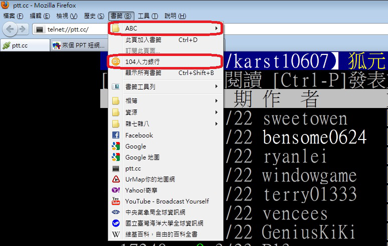Click the ABC bookmark folder icon
The height and width of the screenshot is (246, 388).
point(116,28)
